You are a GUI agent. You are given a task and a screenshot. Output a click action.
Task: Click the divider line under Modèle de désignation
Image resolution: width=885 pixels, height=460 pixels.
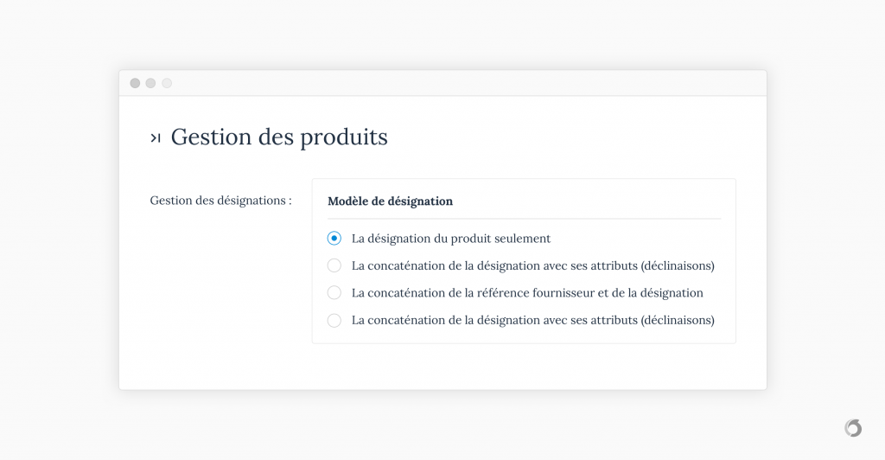(524, 219)
